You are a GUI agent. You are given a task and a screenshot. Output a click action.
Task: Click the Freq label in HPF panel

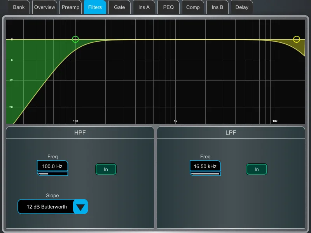(52, 157)
